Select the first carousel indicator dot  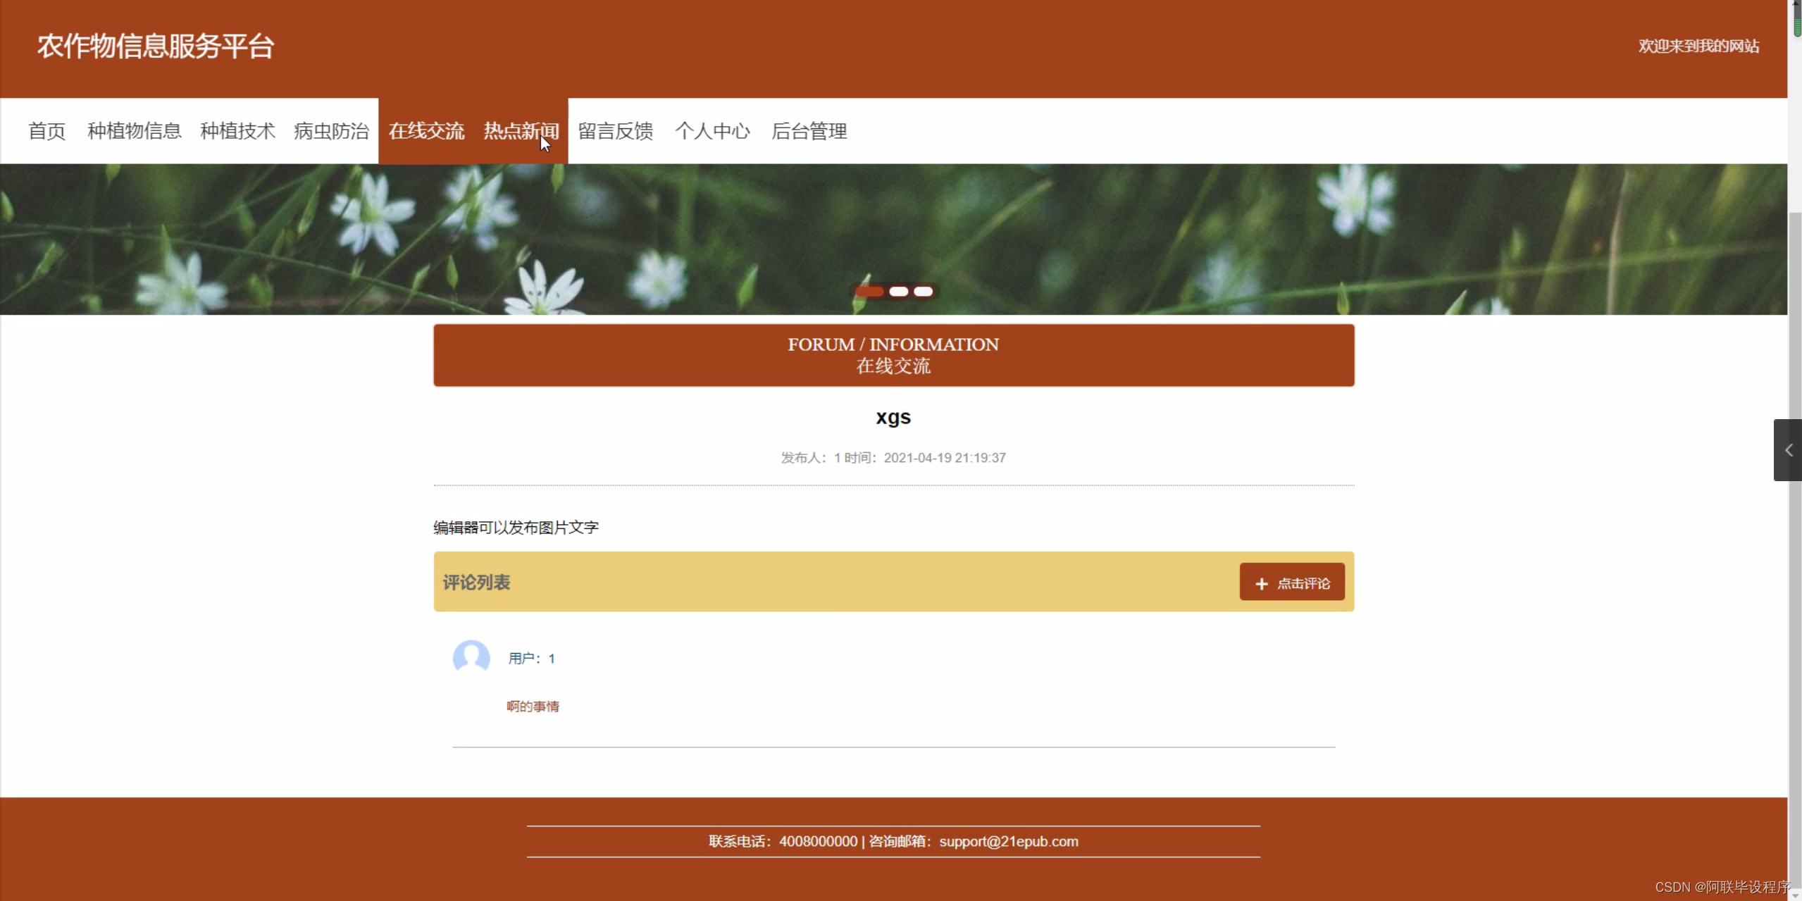coord(870,292)
